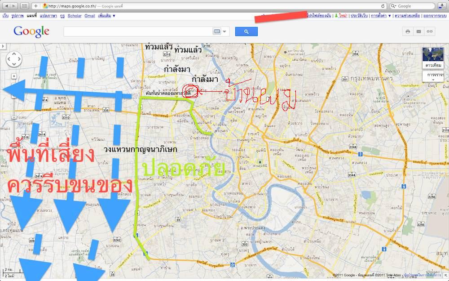Click the 303 road marker on the map
Screen dimensions: 449x281
click(245, 244)
